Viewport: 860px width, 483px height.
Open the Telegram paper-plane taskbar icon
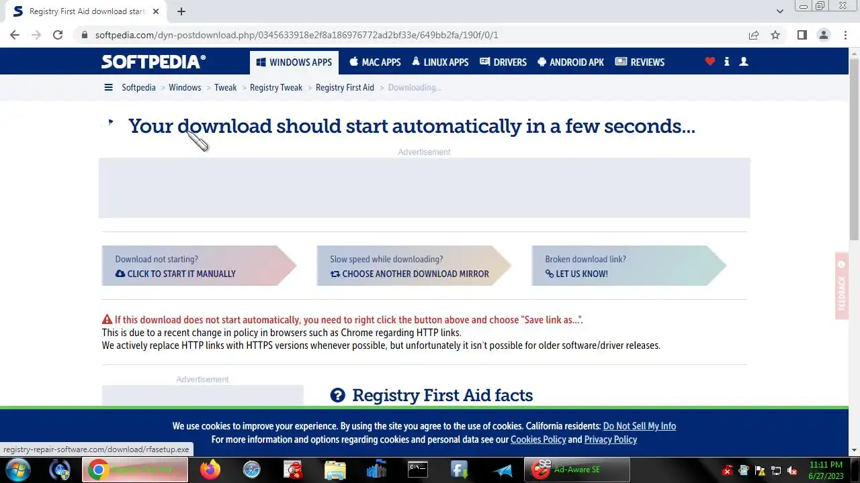[x=501, y=470]
